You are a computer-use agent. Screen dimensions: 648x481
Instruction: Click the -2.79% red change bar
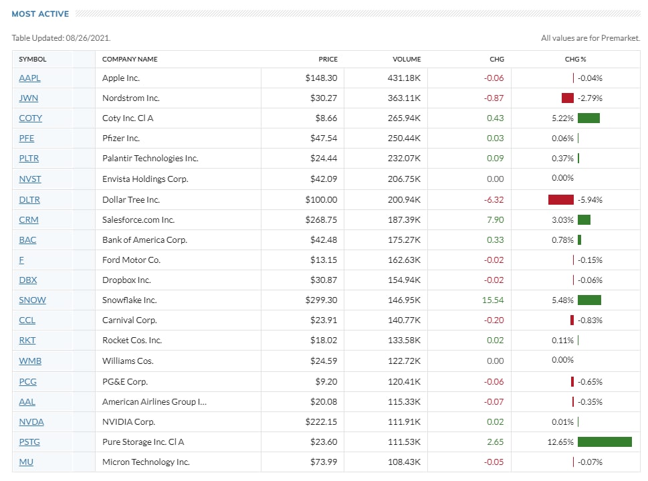click(568, 98)
